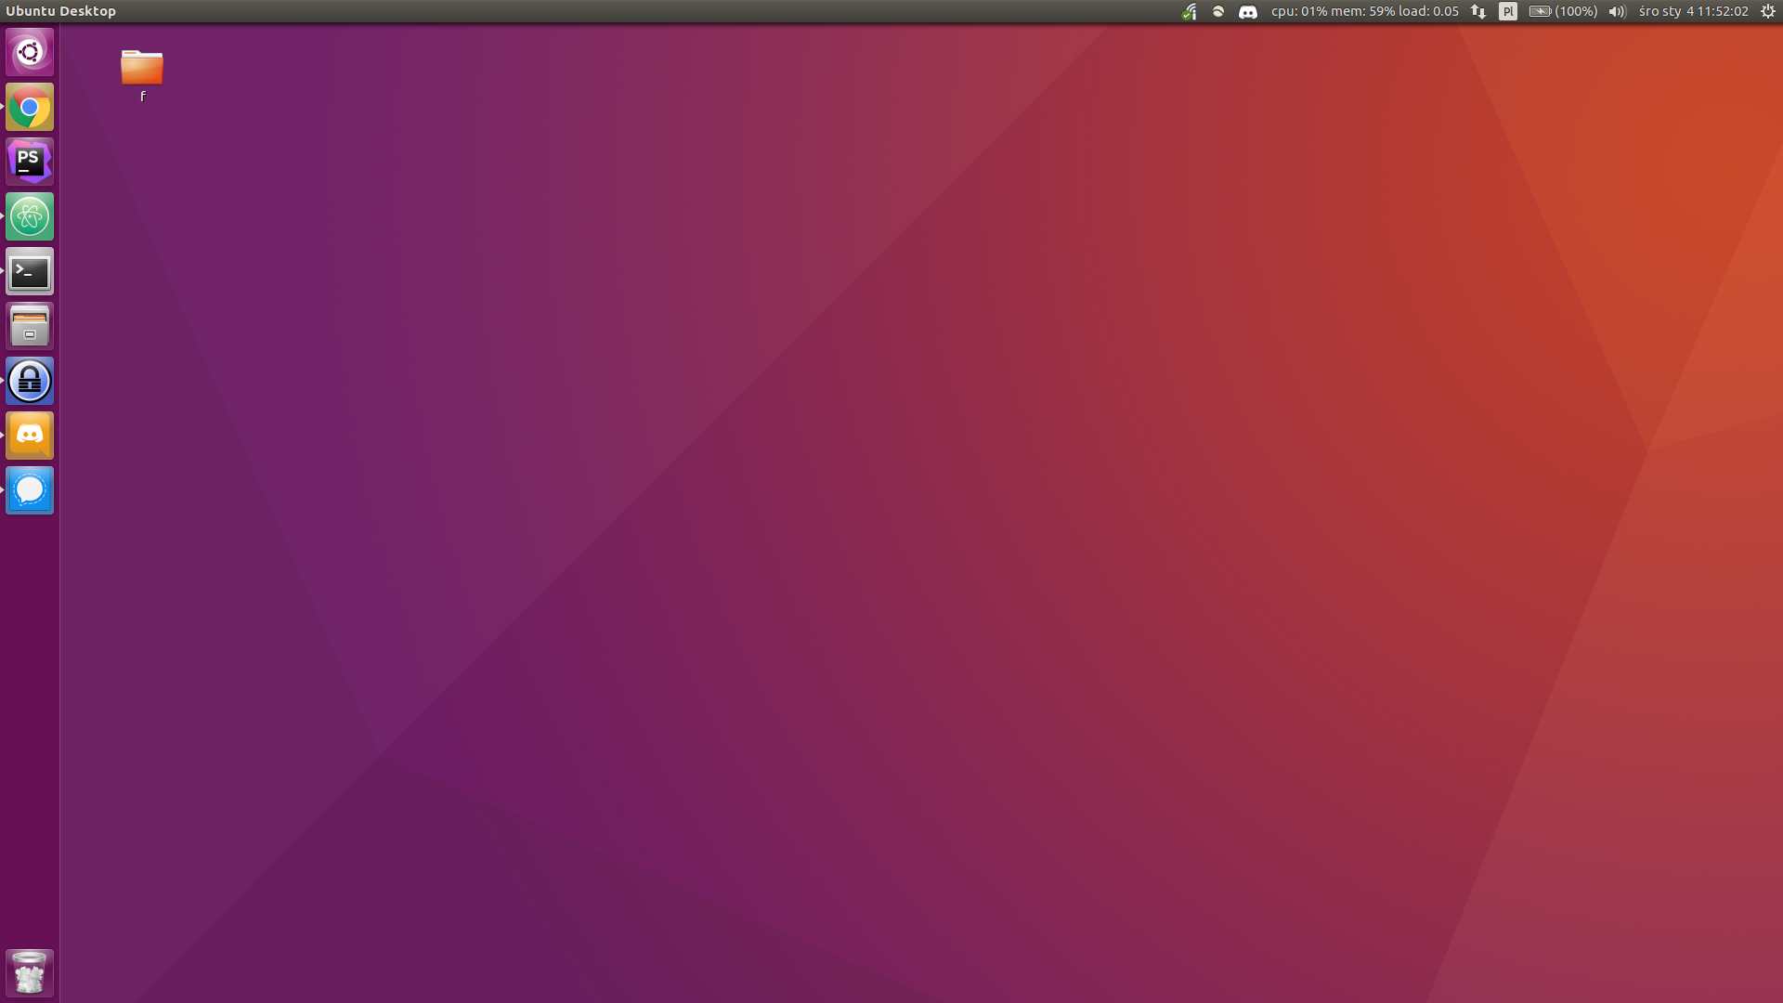Viewport: 1783px width, 1003px height.
Task: Open the clock and calendar menu
Action: click(1693, 12)
